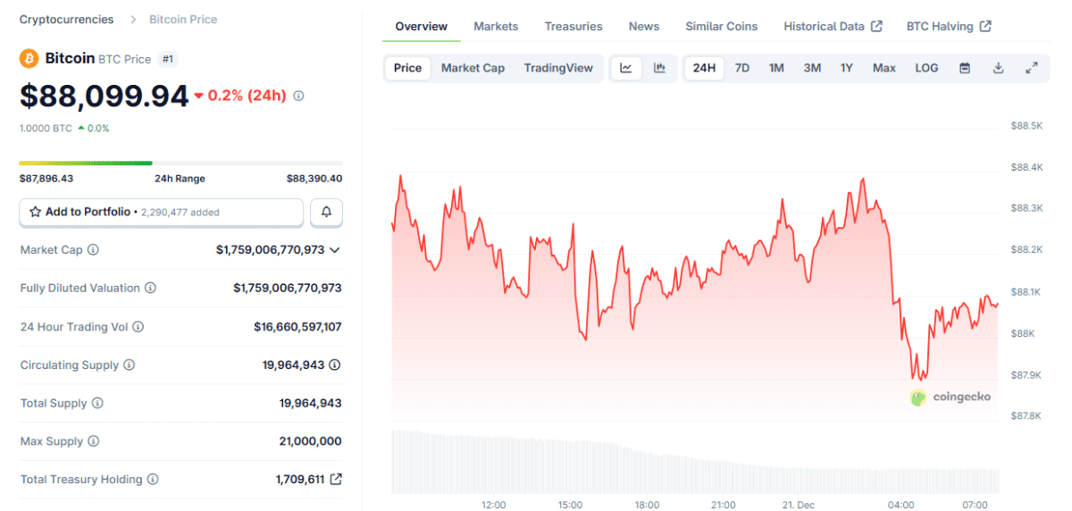1072x511 pixels.
Task: Click the $87,896.43 range low value
Action: pyautogui.click(x=46, y=179)
